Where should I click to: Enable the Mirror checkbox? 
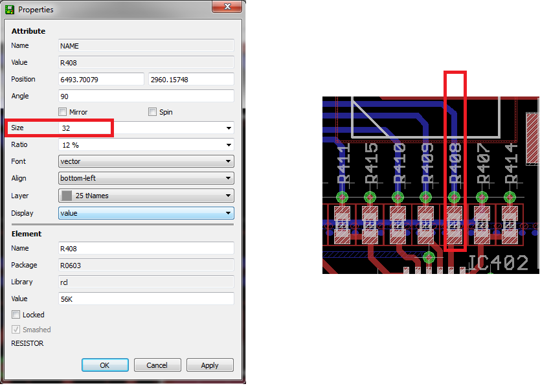(x=63, y=112)
